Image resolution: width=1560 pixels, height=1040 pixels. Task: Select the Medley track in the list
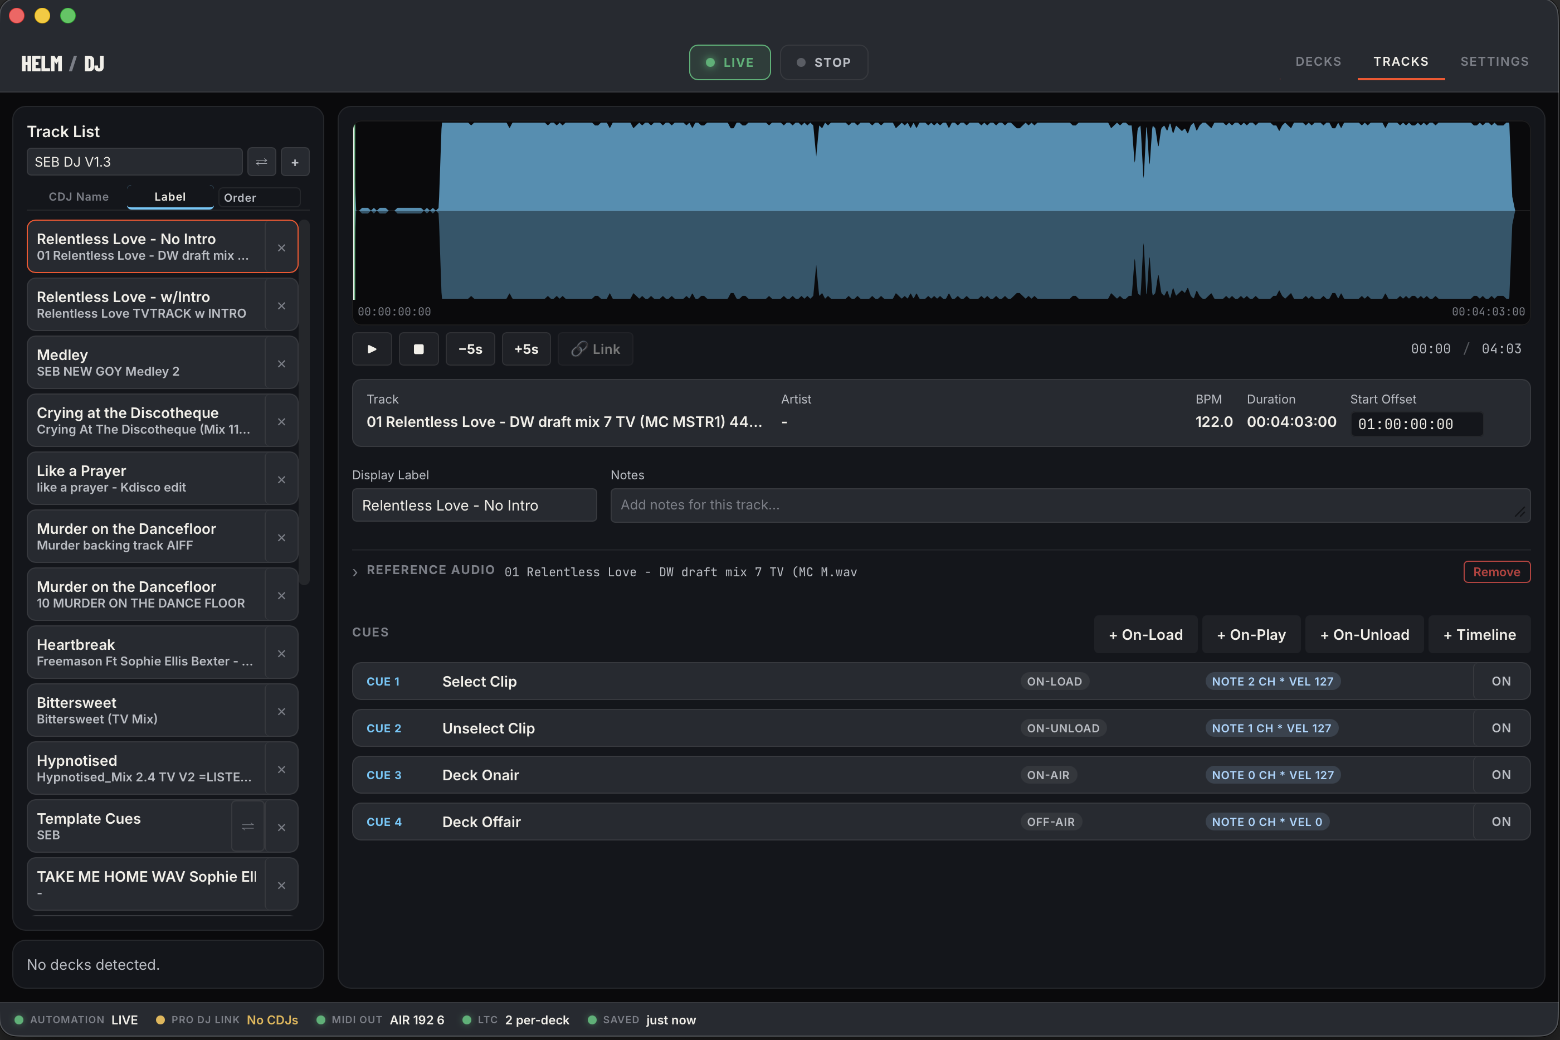146,363
